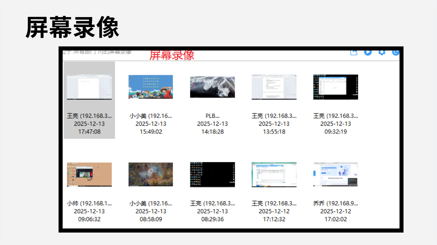Select 王亮 recording thumbnail from 17:12:32
The width and height of the screenshot is (437, 245).
[x=274, y=174]
